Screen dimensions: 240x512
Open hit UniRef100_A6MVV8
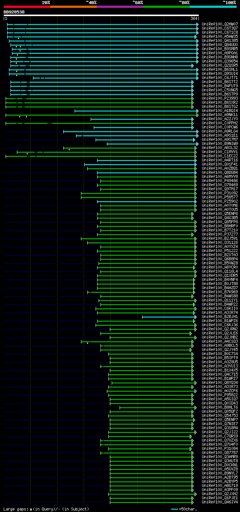(220, 176)
